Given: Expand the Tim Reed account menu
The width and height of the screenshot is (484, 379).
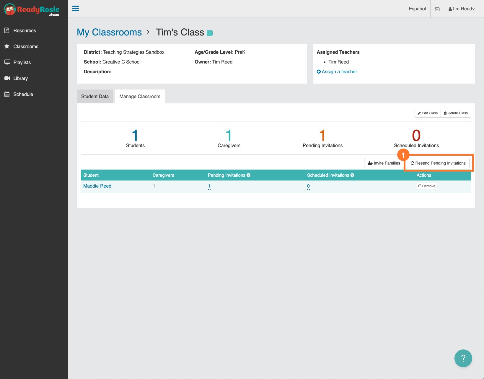Looking at the screenshot, I should coord(462,9).
